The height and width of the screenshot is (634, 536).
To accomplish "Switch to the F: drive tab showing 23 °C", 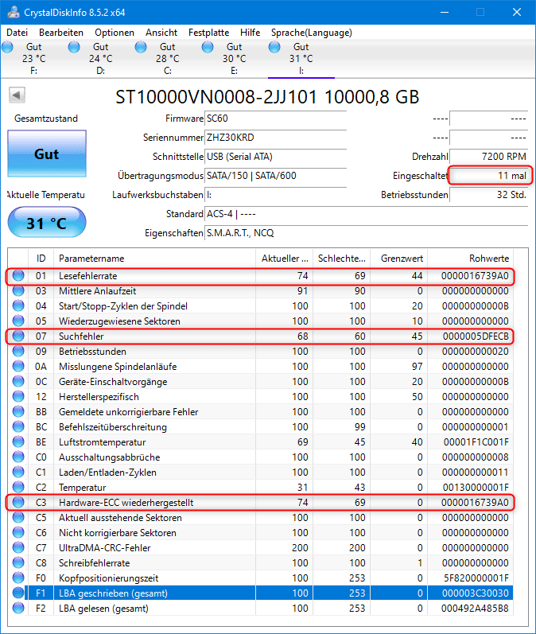I will (x=34, y=59).
